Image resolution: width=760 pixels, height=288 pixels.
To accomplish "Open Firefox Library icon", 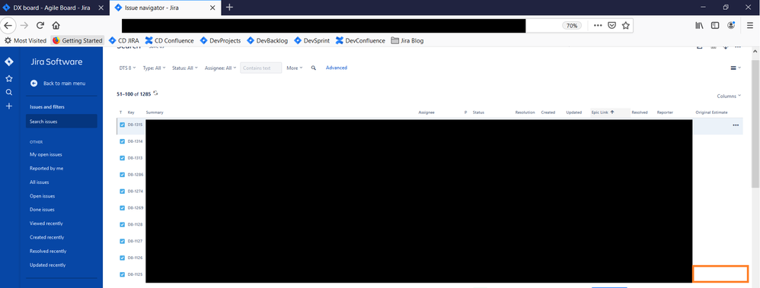I will pos(699,26).
